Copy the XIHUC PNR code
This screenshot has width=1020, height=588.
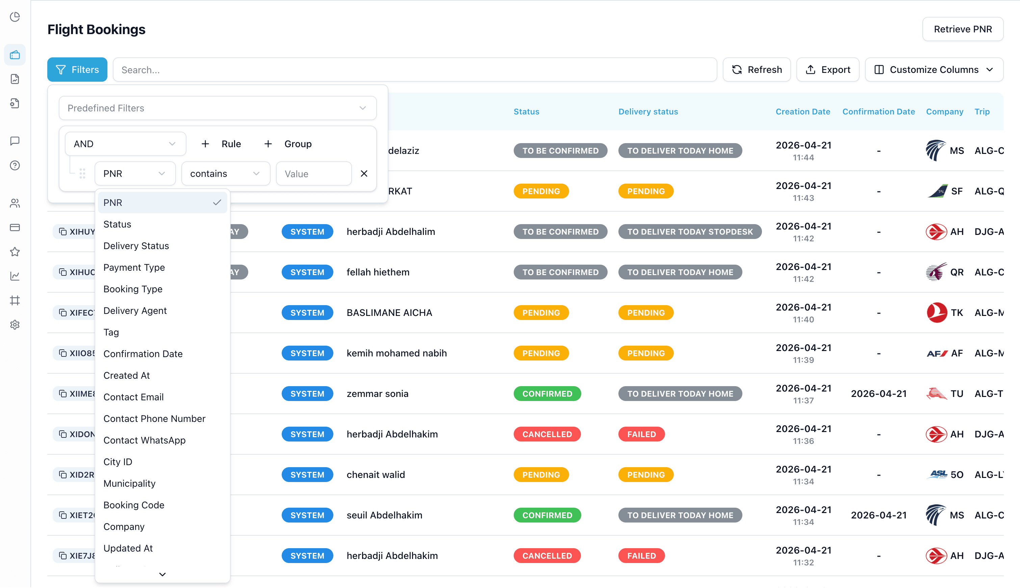[x=62, y=272]
